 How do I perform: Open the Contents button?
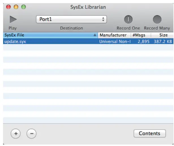[x=150, y=133]
